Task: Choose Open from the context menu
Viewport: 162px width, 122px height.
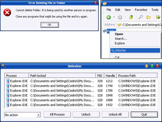Action: pyautogui.click(x=135, y=34)
